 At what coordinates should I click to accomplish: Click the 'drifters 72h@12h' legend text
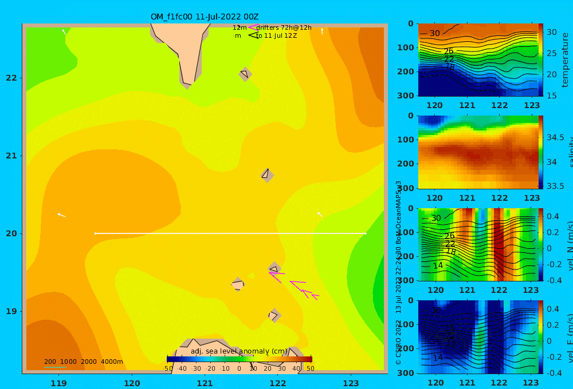click(x=284, y=27)
